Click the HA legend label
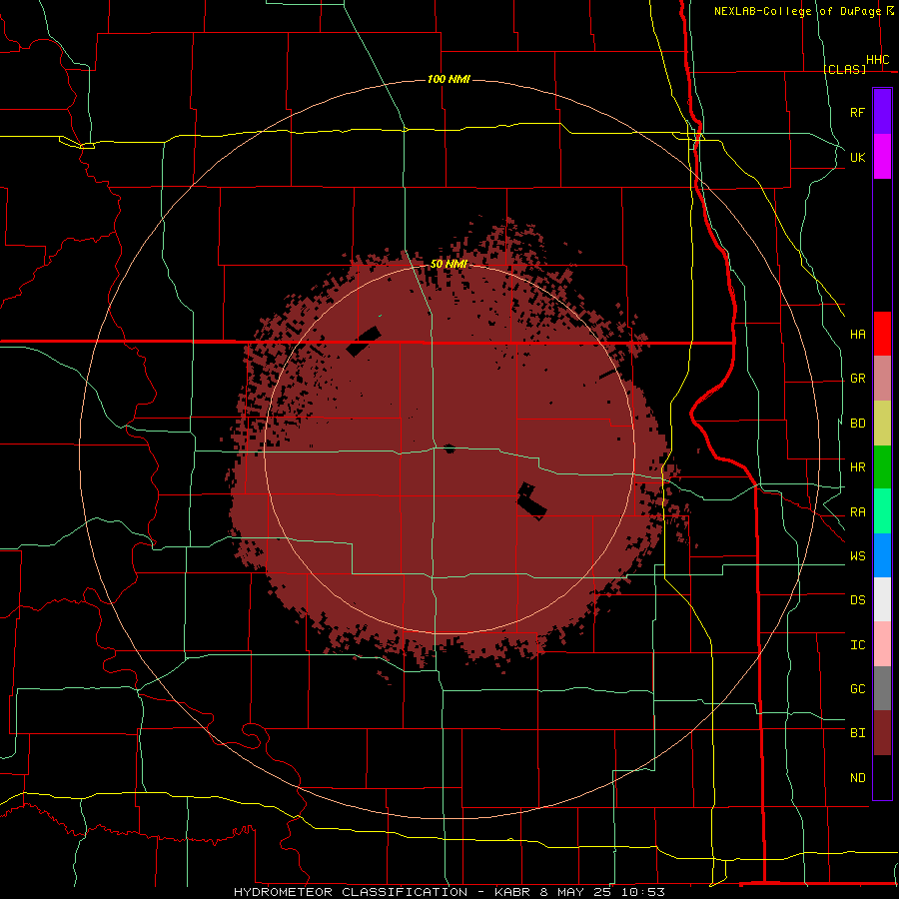Screen dimensions: 899x899 858,335
